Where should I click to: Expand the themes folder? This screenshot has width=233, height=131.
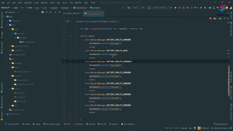coord(13,101)
